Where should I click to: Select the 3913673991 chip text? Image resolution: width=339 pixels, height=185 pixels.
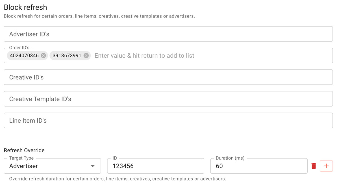[67, 56]
